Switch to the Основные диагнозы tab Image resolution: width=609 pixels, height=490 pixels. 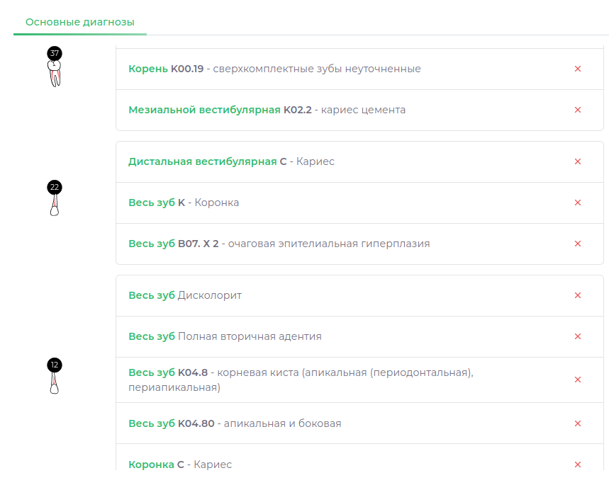[x=79, y=22]
